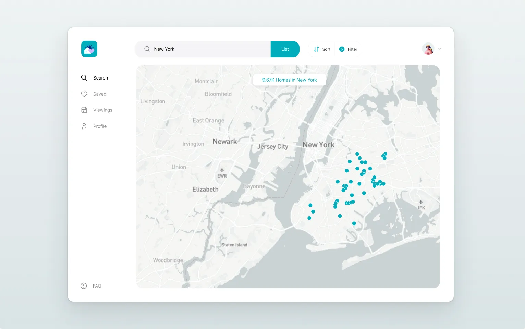Click the Sort button label

[326, 49]
